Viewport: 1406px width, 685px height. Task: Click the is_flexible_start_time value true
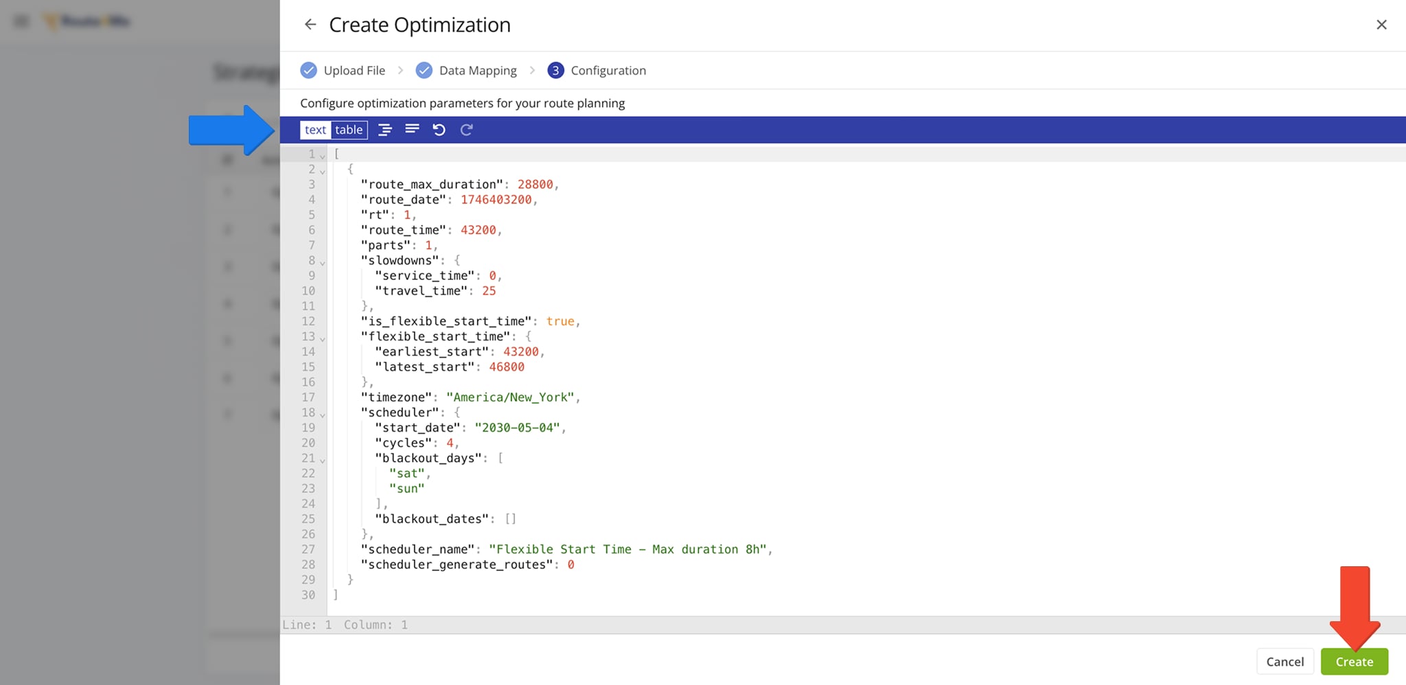pyautogui.click(x=560, y=321)
